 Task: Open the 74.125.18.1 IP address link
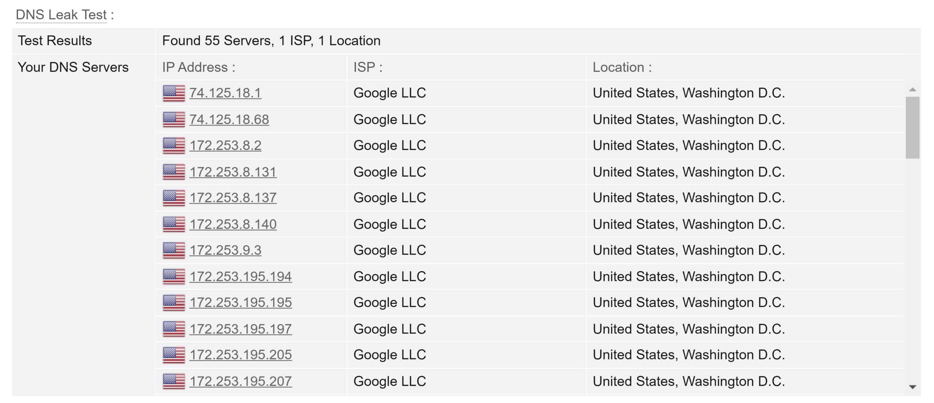point(225,93)
